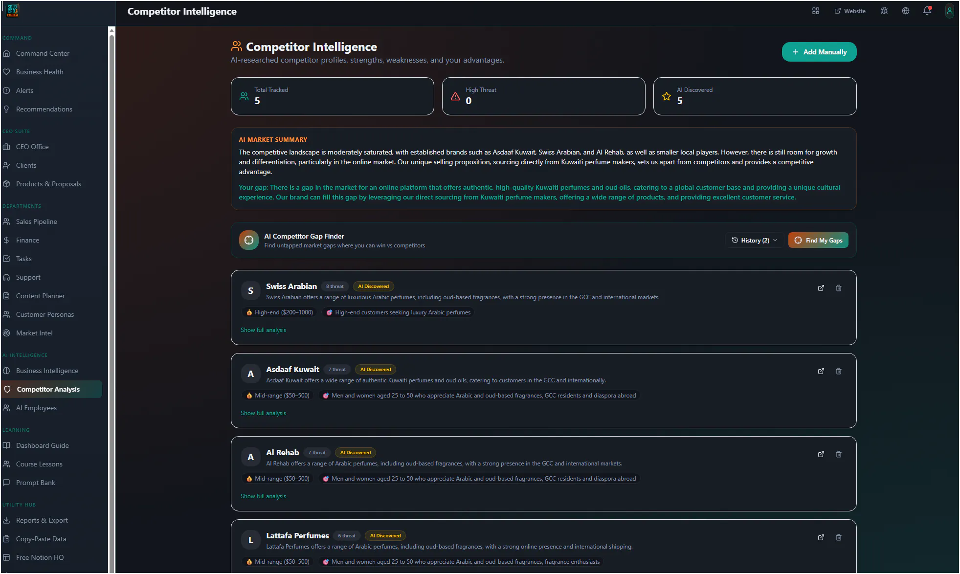Image resolution: width=960 pixels, height=574 pixels.
Task: Open the Support department
Action: 52,277
